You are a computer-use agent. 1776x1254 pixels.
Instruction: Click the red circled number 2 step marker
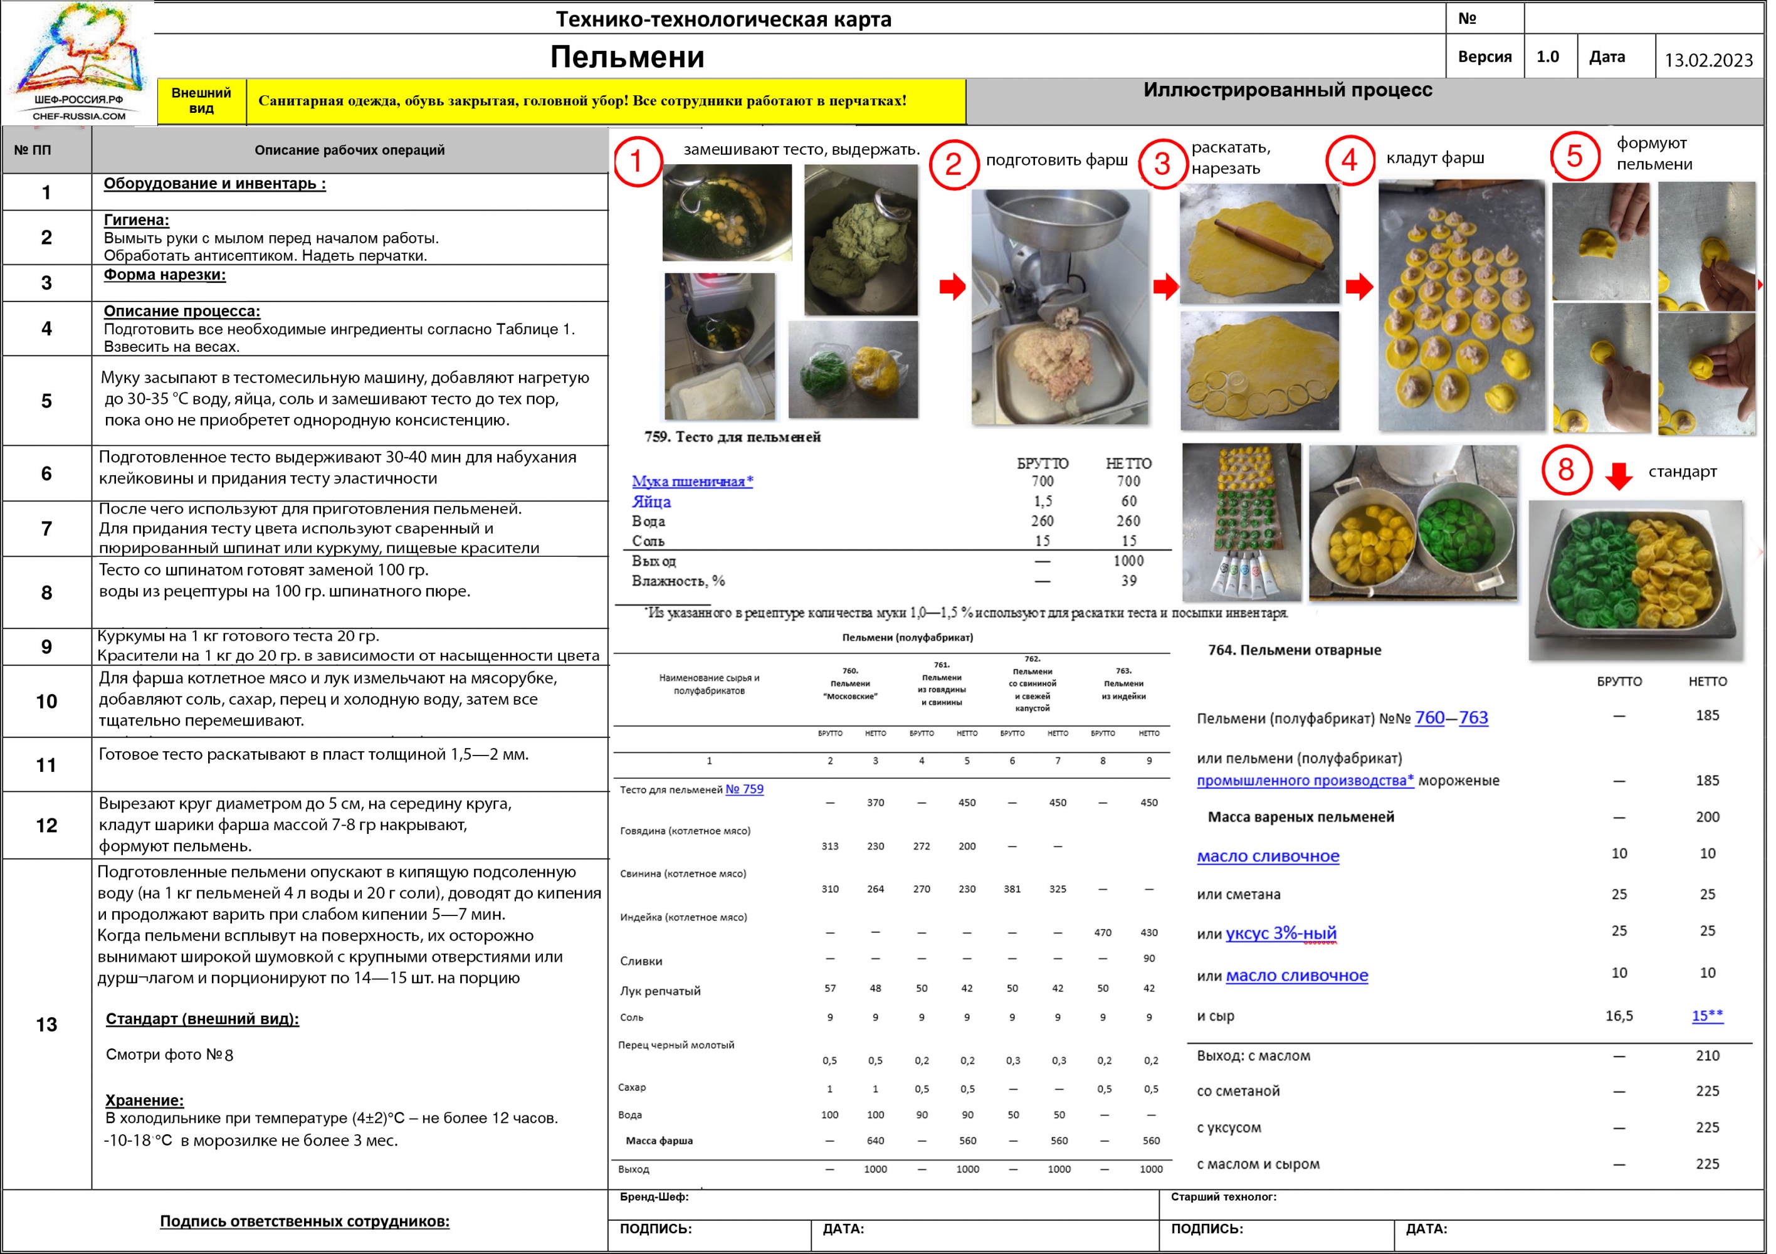tap(954, 164)
